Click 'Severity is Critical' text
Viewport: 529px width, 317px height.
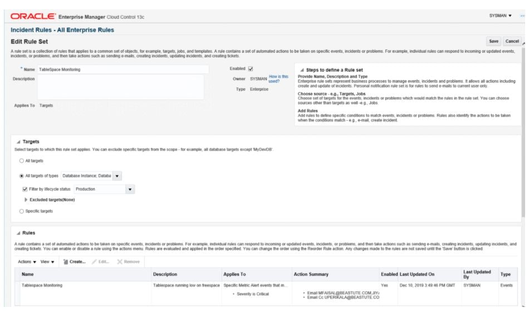253,294
